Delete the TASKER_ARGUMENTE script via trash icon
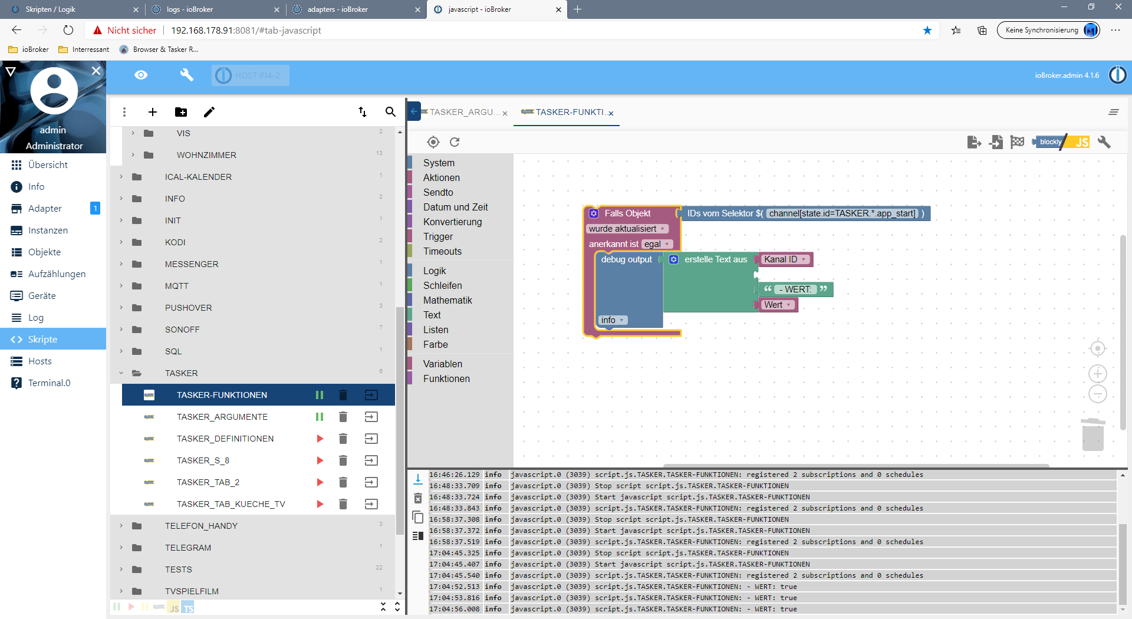1132x619 pixels. click(x=343, y=417)
